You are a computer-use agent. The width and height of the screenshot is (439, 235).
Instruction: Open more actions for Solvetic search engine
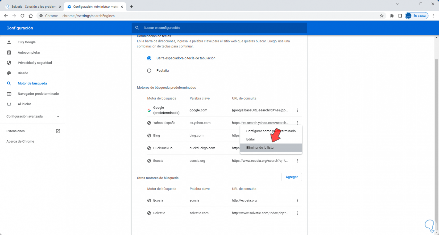297,213
